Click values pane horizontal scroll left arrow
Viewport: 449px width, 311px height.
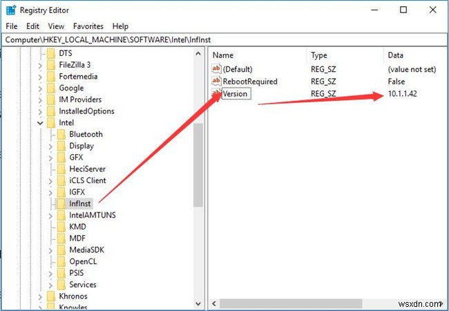[x=214, y=303]
